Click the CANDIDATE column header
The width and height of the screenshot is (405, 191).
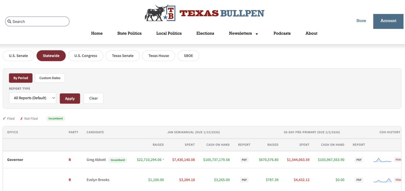[x=95, y=132]
